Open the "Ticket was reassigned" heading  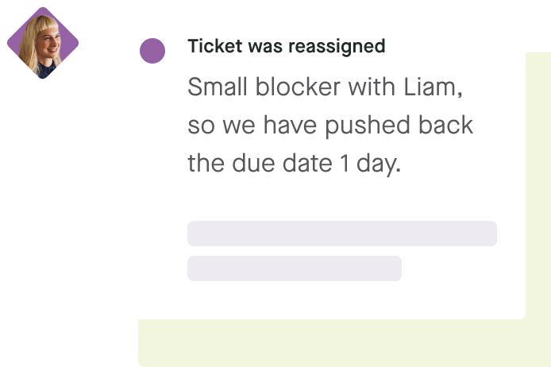click(286, 46)
